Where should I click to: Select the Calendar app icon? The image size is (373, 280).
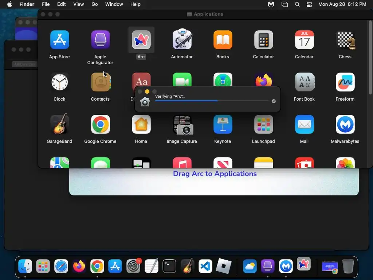304,40
